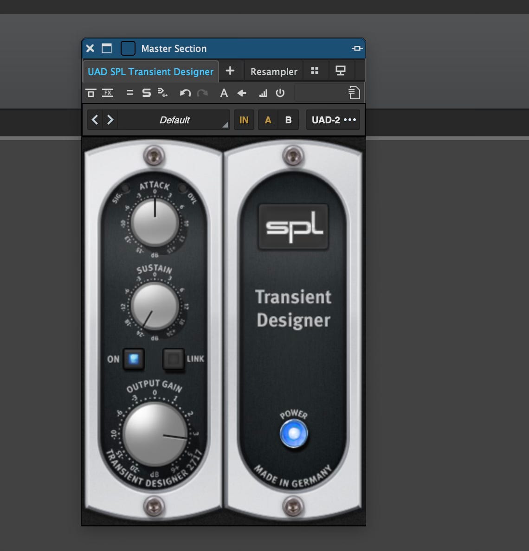Toggle the blue POWER button
This screenshot has width=529, height=551.
tap(294, 434)
